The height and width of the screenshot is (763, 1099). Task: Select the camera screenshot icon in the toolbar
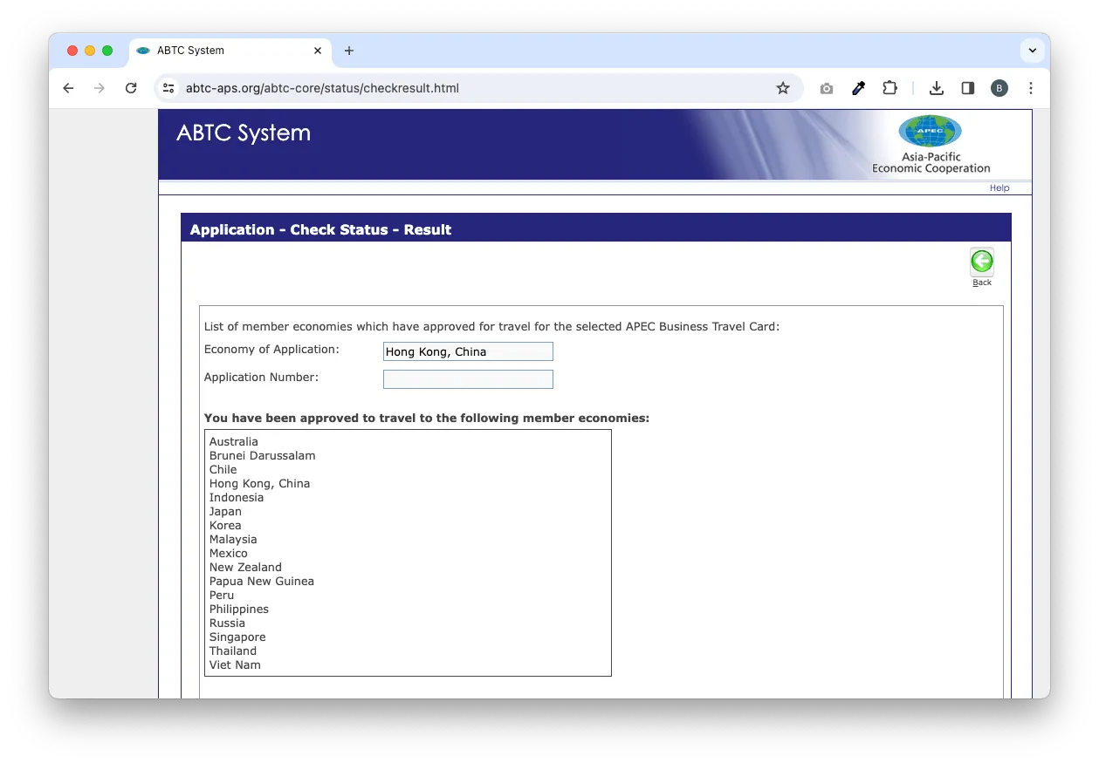(826, 88)
